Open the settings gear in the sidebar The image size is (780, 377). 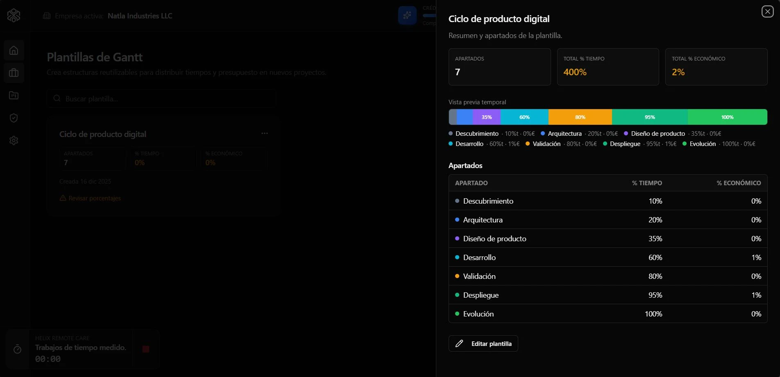[x=14, y=140]
